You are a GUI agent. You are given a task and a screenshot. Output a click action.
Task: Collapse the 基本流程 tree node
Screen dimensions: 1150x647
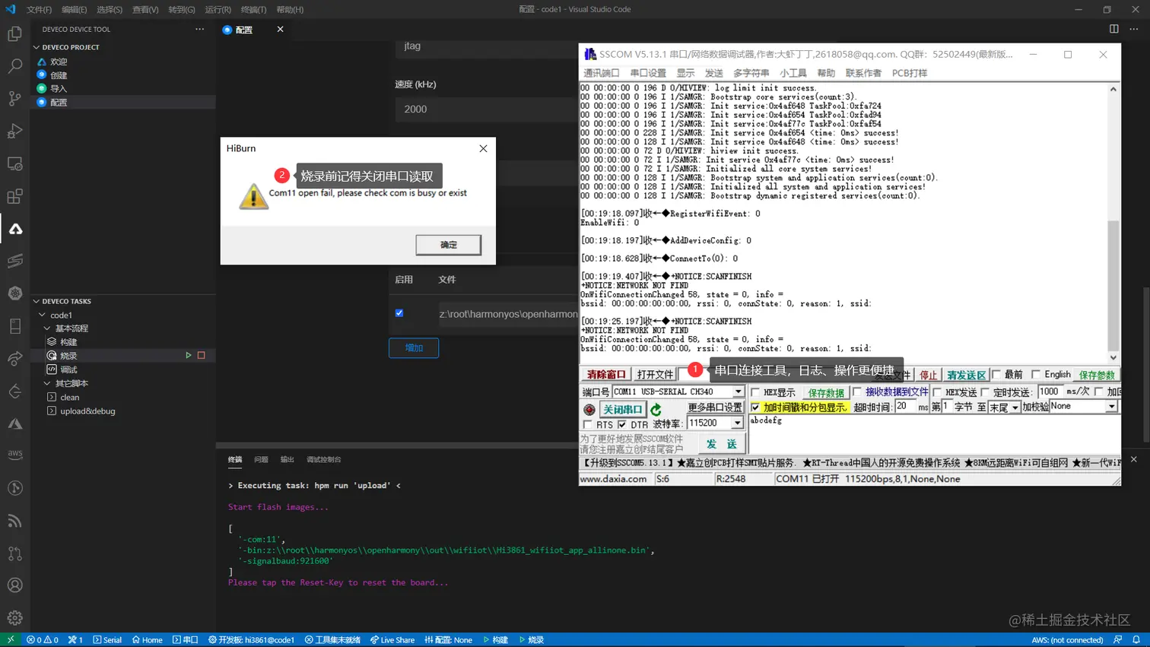[x=47, y=328]
